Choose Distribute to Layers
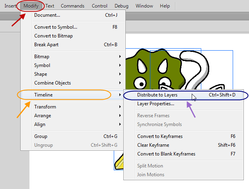The image size is (249, 189). click(183, 95)
